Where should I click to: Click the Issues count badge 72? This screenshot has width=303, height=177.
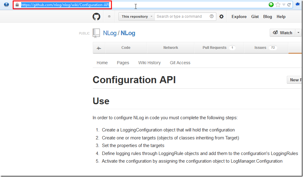[x=273, y=48]
